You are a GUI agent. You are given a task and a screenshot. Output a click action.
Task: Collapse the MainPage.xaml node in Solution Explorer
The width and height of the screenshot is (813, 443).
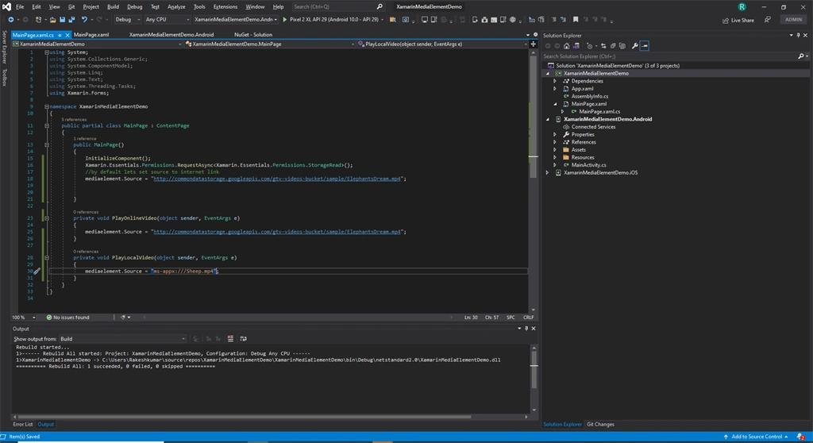pos(555,104)
